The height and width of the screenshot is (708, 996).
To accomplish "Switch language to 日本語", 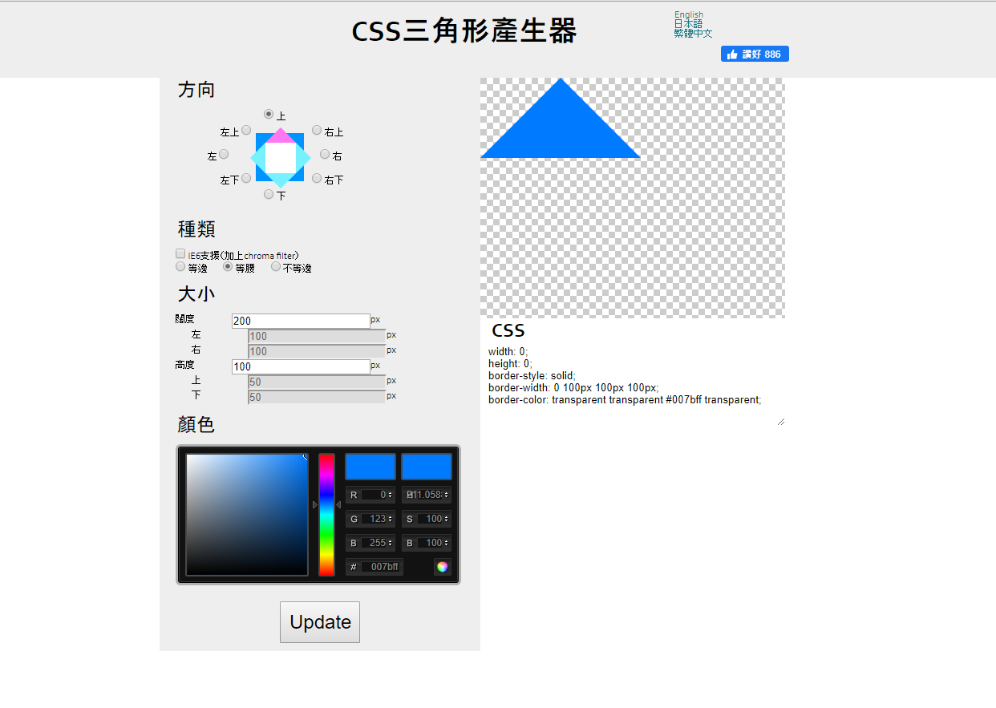I will pyautogui.click(x=688, y=24).
